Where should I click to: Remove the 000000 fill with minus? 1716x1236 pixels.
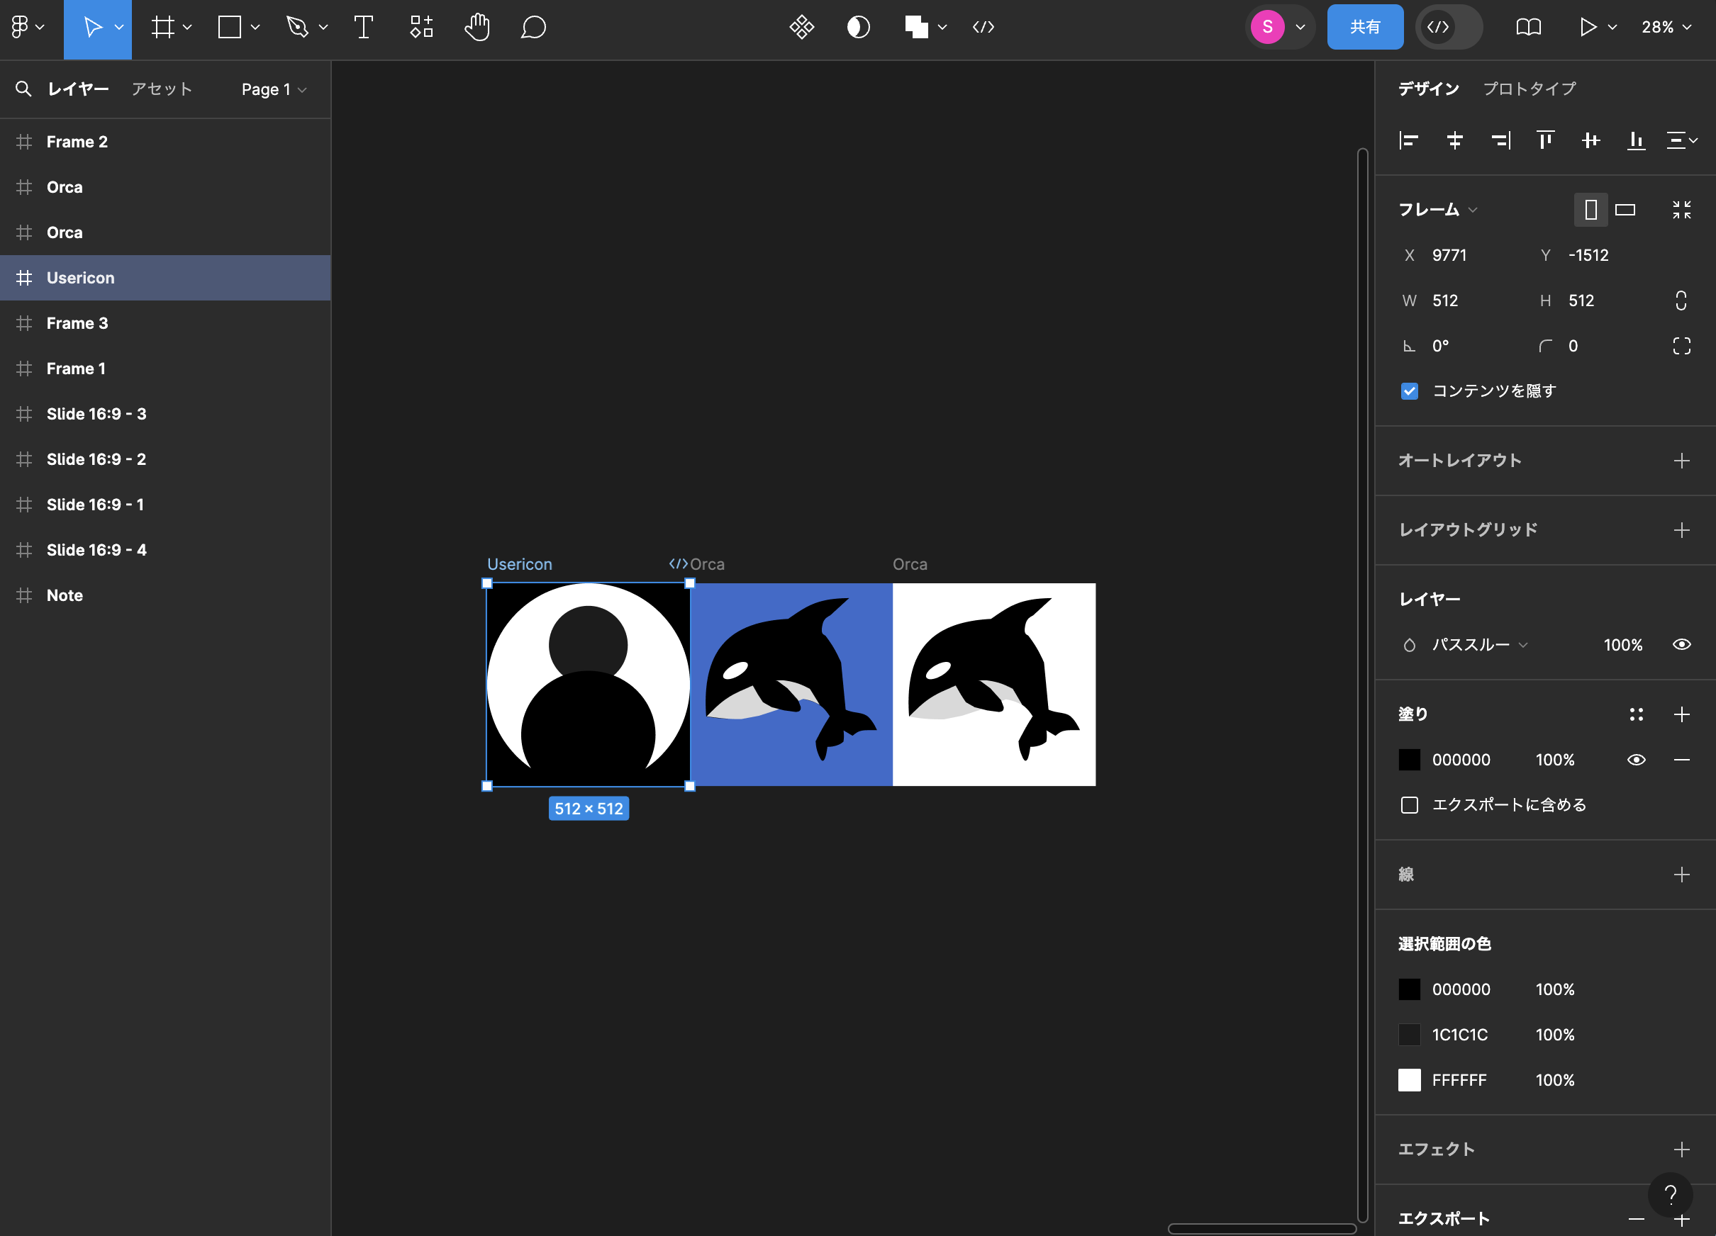point(1681,760)
